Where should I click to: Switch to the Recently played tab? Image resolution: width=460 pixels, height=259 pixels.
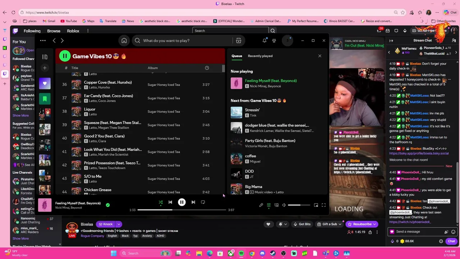coord(260,56)
